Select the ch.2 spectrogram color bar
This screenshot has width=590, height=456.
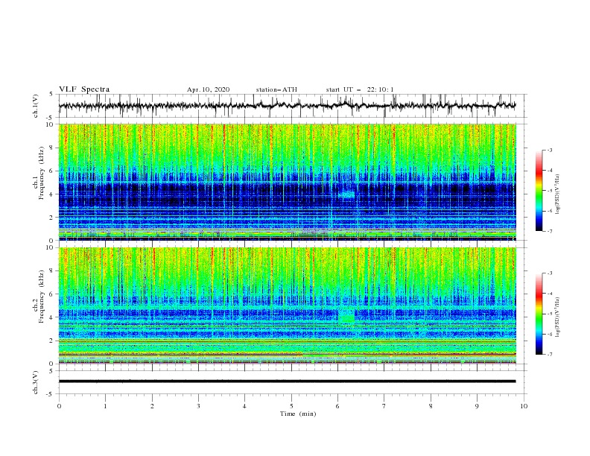click(539, 314)
